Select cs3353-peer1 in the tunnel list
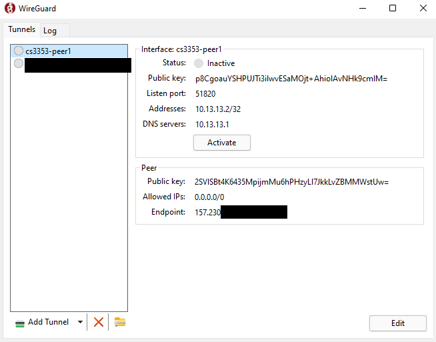The width and height of the screenshot is (436, 342). [69, 51]
